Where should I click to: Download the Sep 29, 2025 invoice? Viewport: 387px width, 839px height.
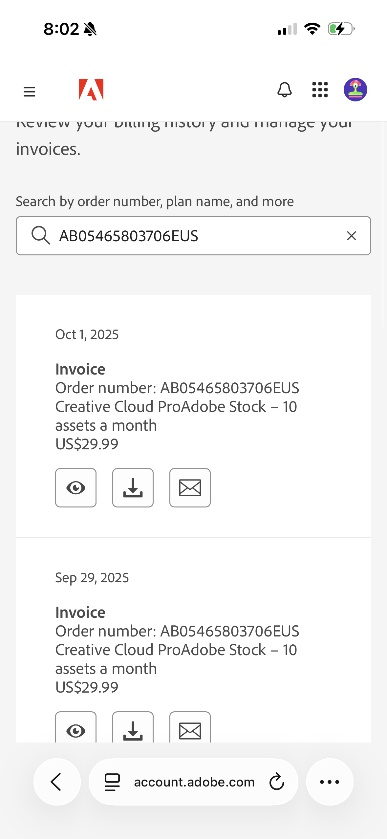tap(133, 729)
